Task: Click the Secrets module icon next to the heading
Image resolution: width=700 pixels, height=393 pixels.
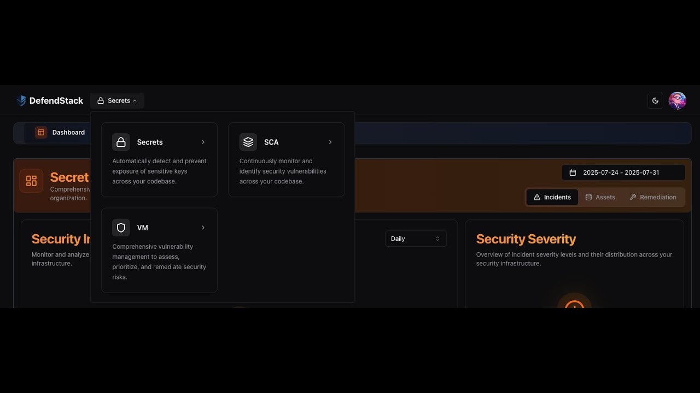Action: pos(31,181)
